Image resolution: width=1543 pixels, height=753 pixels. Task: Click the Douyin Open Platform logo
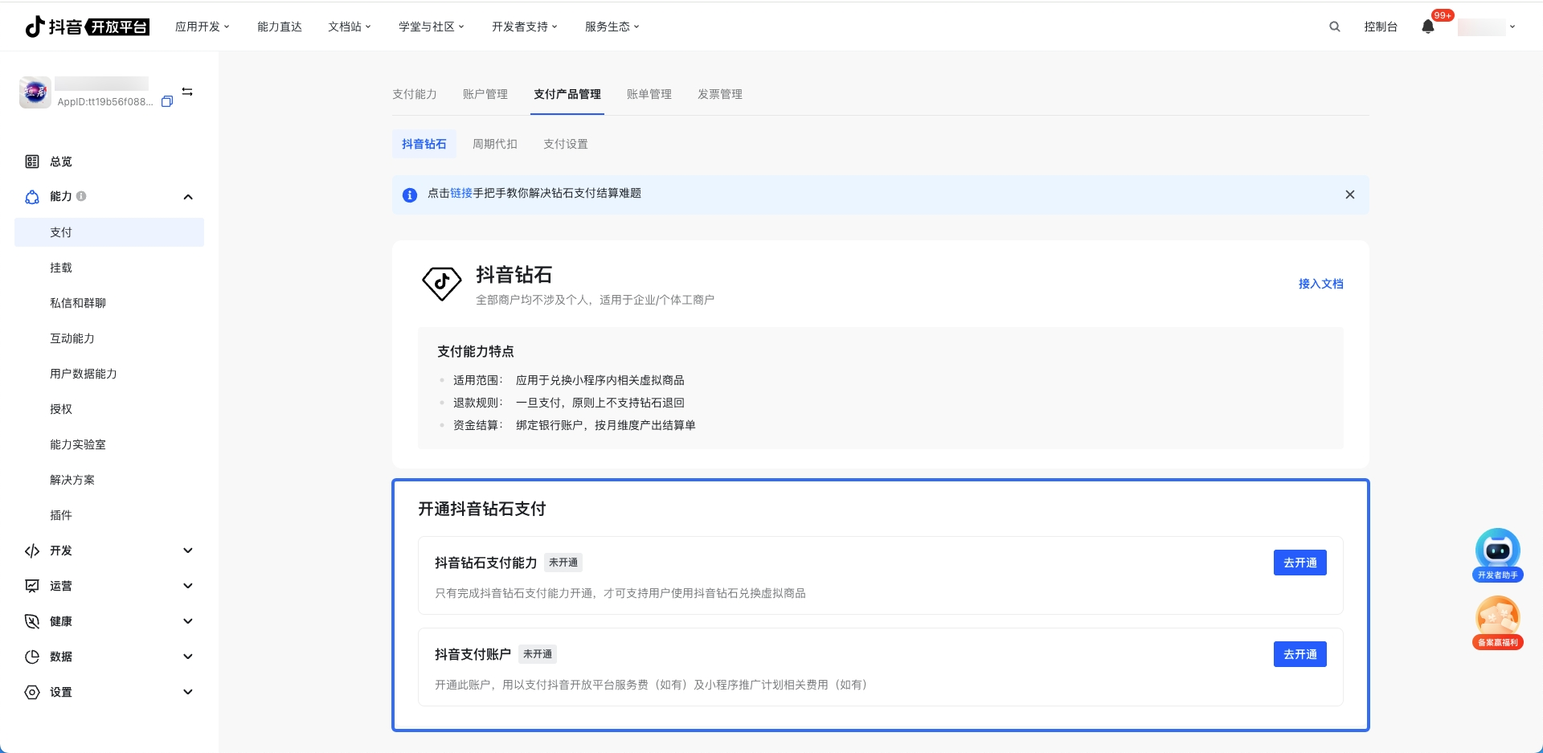click(87, 27)
